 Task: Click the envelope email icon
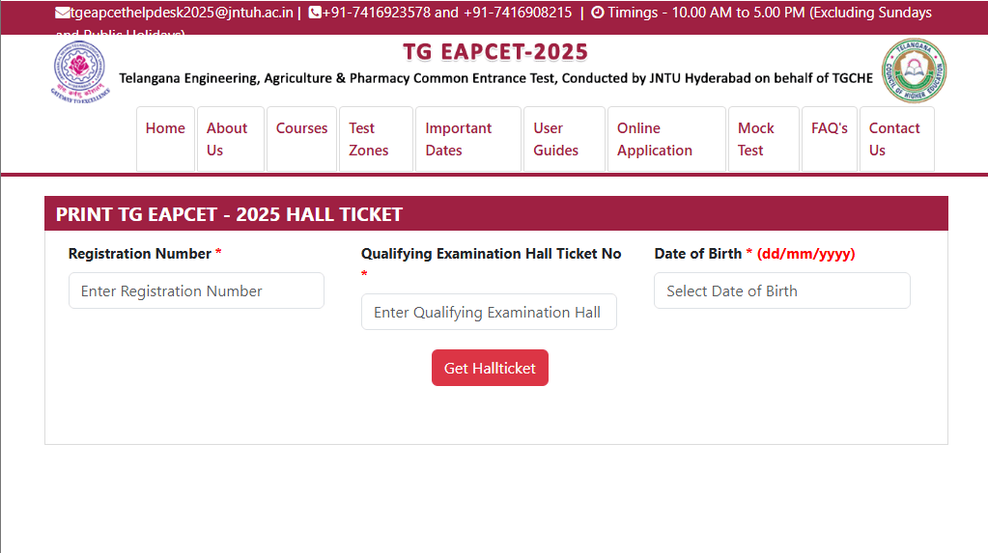point(63,14)
